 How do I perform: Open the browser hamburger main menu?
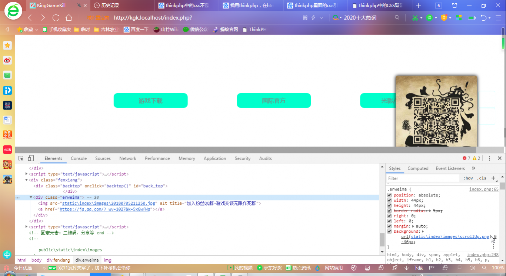tap(497, 18)
